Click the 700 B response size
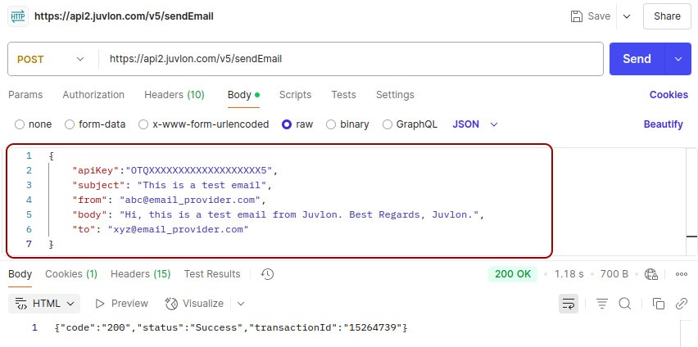The image size is (698, 347). [x=614, y=274]
